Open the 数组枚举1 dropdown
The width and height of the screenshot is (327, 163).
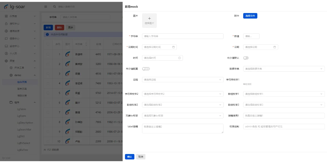pos(284,94)
